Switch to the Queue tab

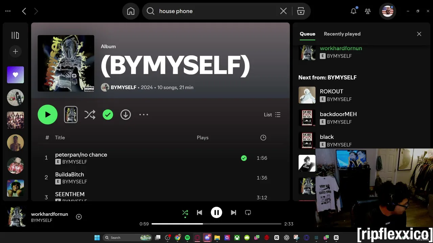tap(307, 34)
